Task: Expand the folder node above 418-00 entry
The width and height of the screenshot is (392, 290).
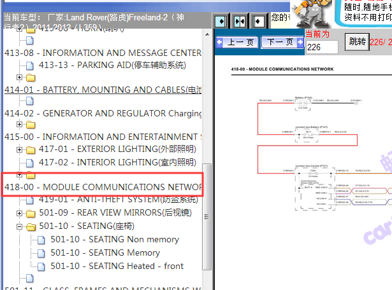Action: pos(19,174)
